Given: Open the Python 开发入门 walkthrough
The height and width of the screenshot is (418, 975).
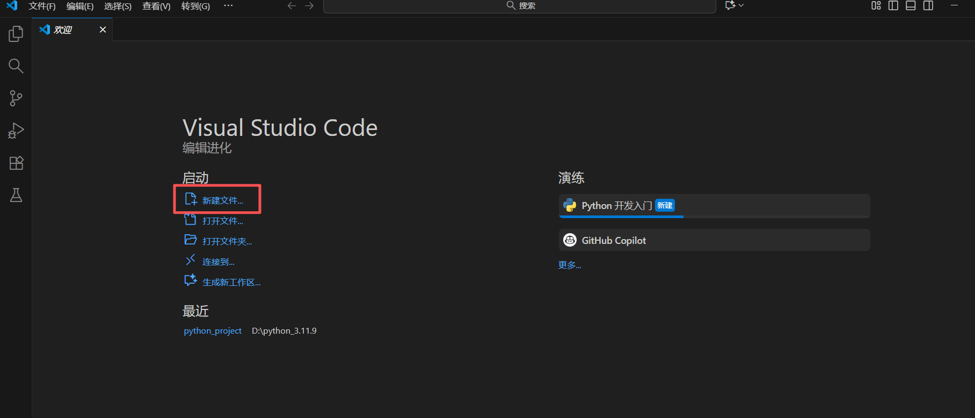Looking at the screenshot, I should click(x=714, y=206).
